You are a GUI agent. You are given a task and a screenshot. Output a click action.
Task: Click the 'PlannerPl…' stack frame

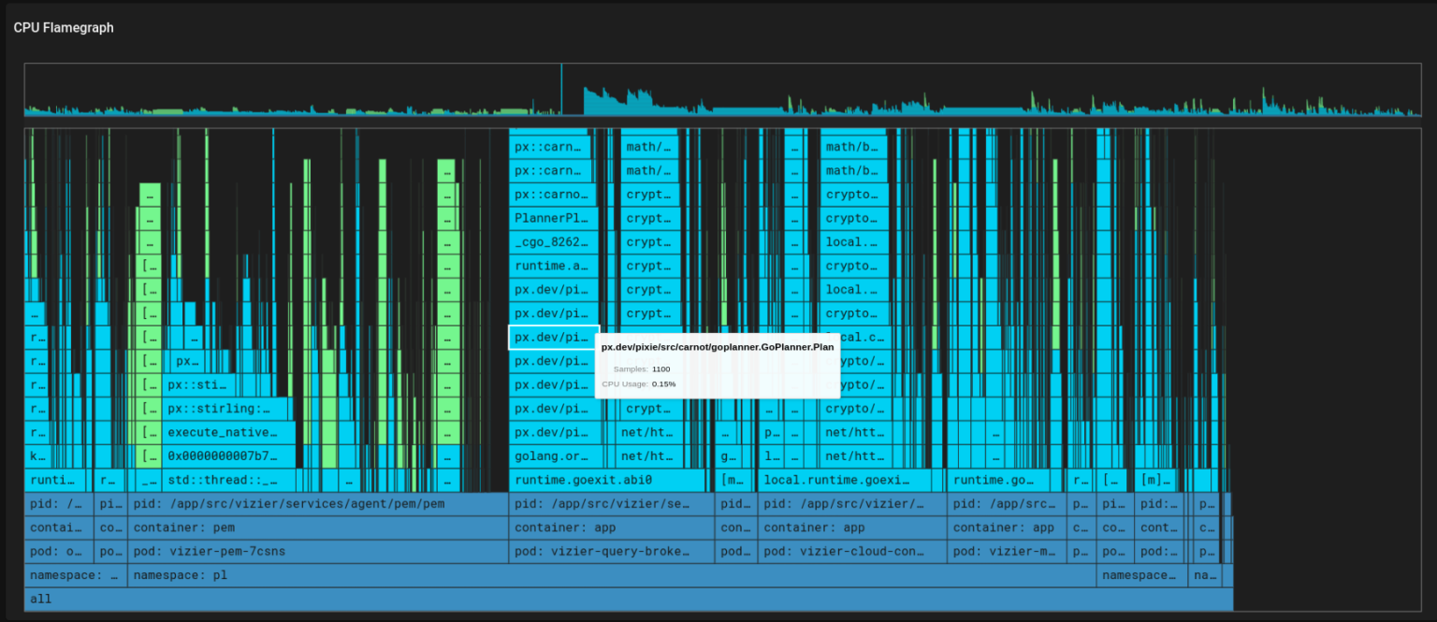tap(552, 218)
